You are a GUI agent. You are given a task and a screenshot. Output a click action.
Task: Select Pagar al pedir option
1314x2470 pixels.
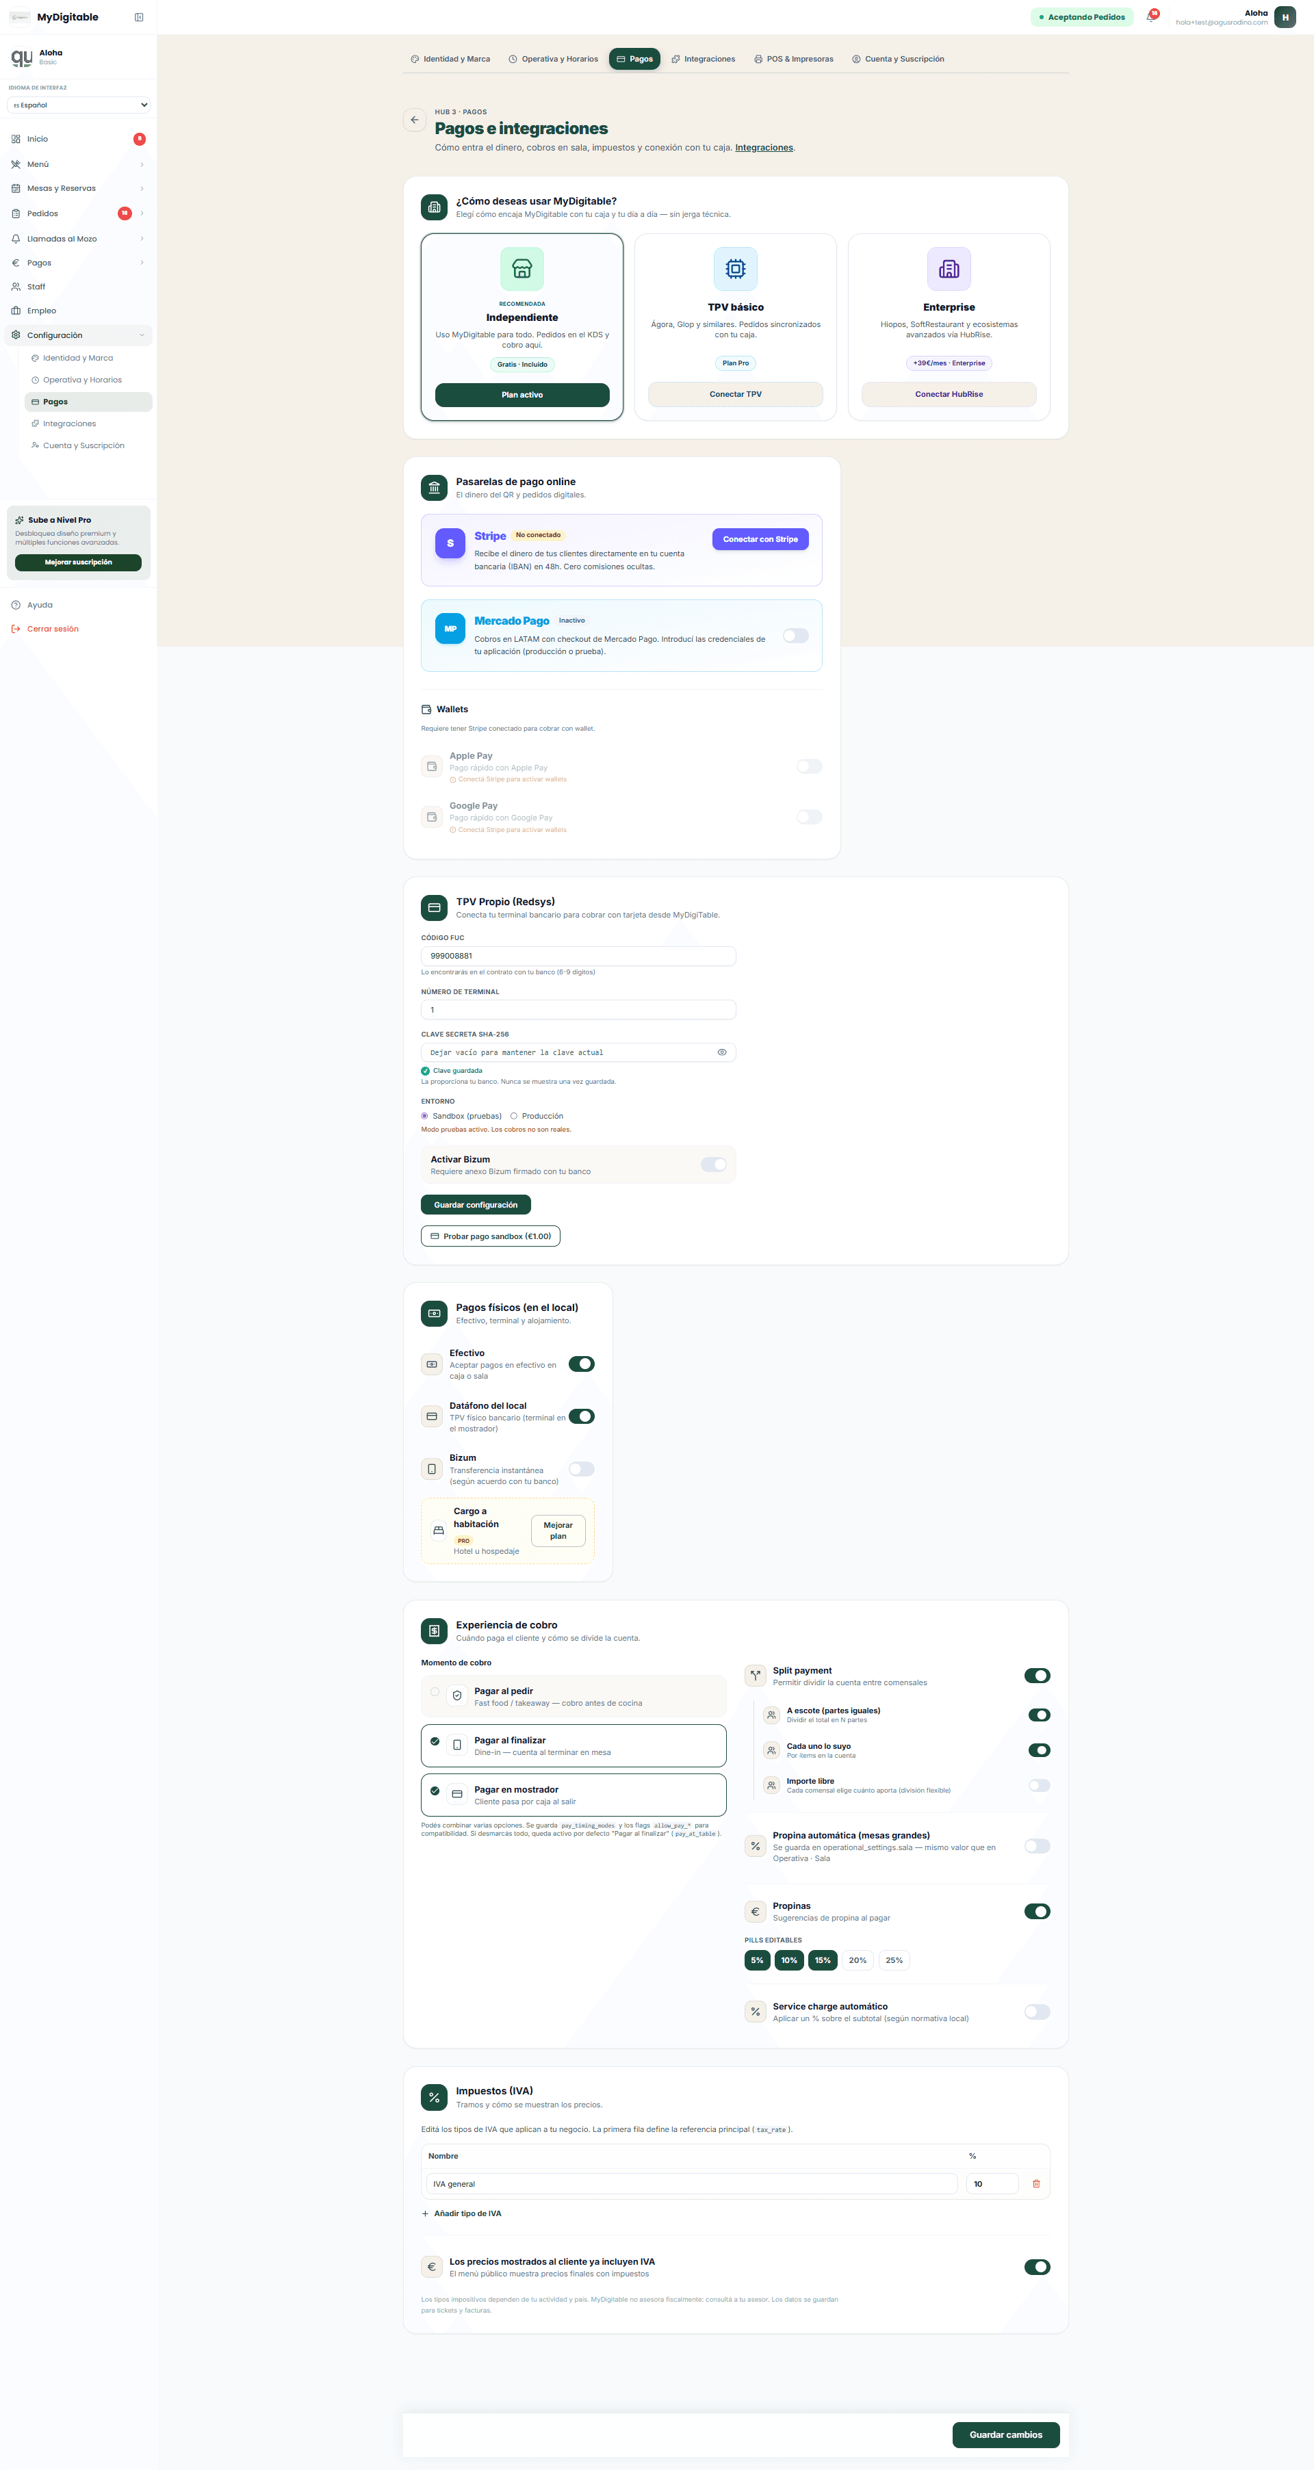coord(574,1696)
